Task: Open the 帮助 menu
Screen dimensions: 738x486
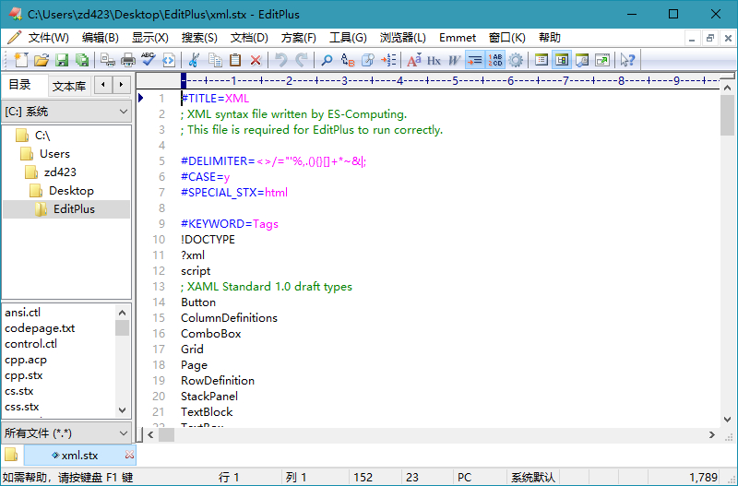Action: tap(549, 38)
